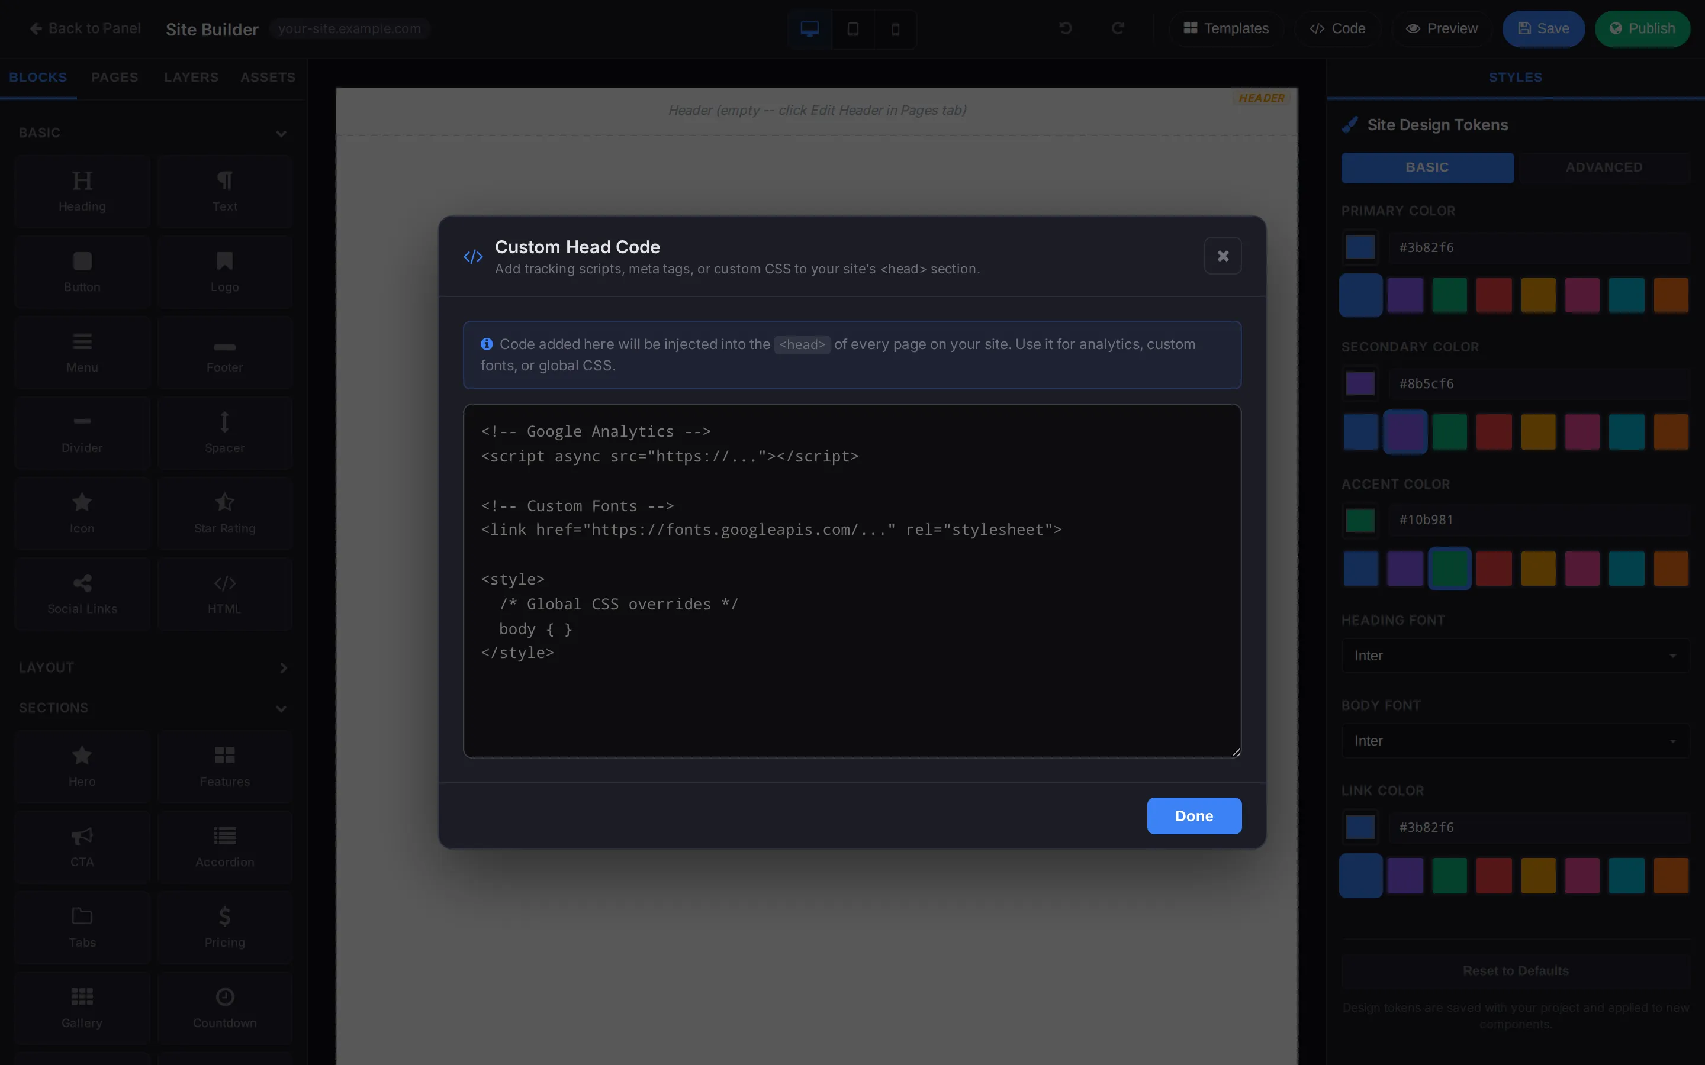This screenshot has height=1065, width=1705.
Task: Edit the Link Color hex field
Action: tap(1539, 827)
